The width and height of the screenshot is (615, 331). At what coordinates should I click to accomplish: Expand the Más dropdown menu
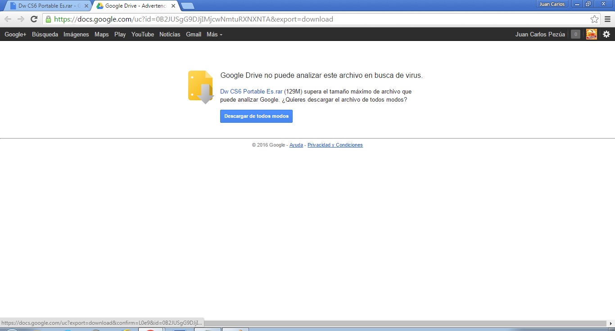point(214,34)
